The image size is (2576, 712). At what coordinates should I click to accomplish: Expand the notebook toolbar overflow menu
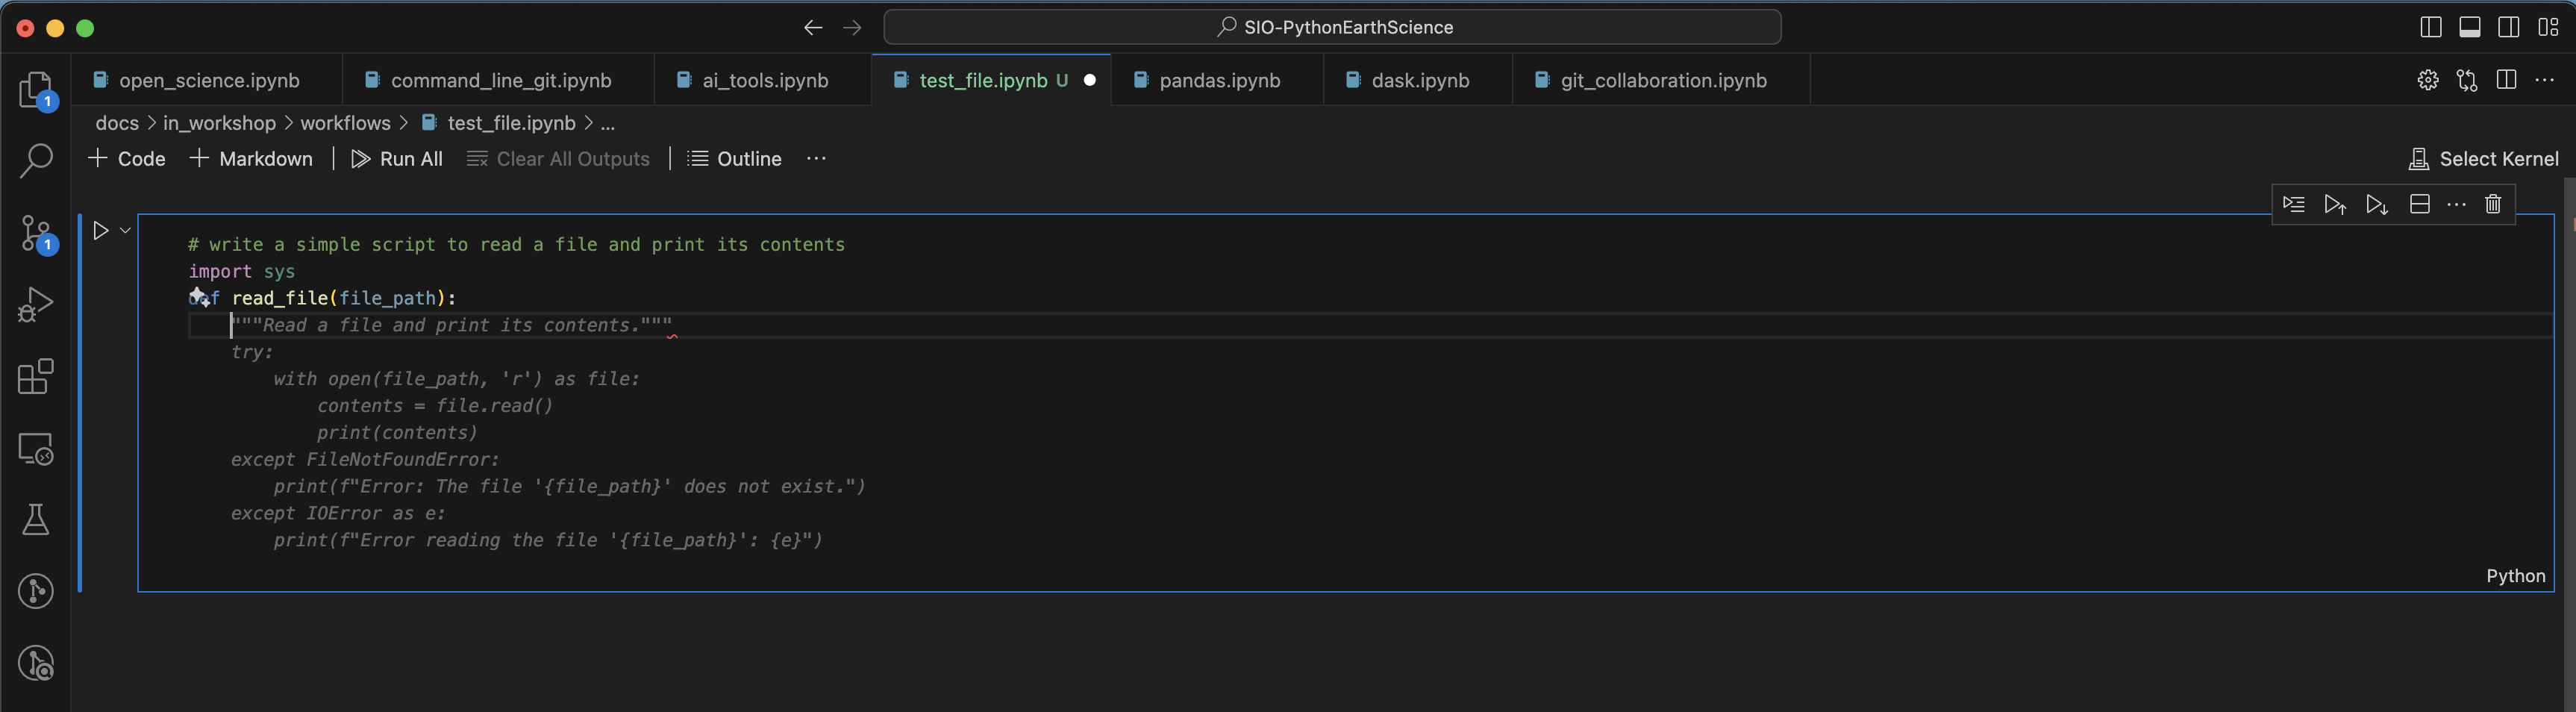tap(816, 159)
